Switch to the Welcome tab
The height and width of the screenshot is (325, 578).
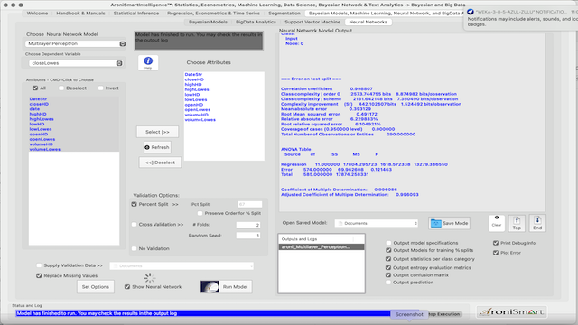37,14
